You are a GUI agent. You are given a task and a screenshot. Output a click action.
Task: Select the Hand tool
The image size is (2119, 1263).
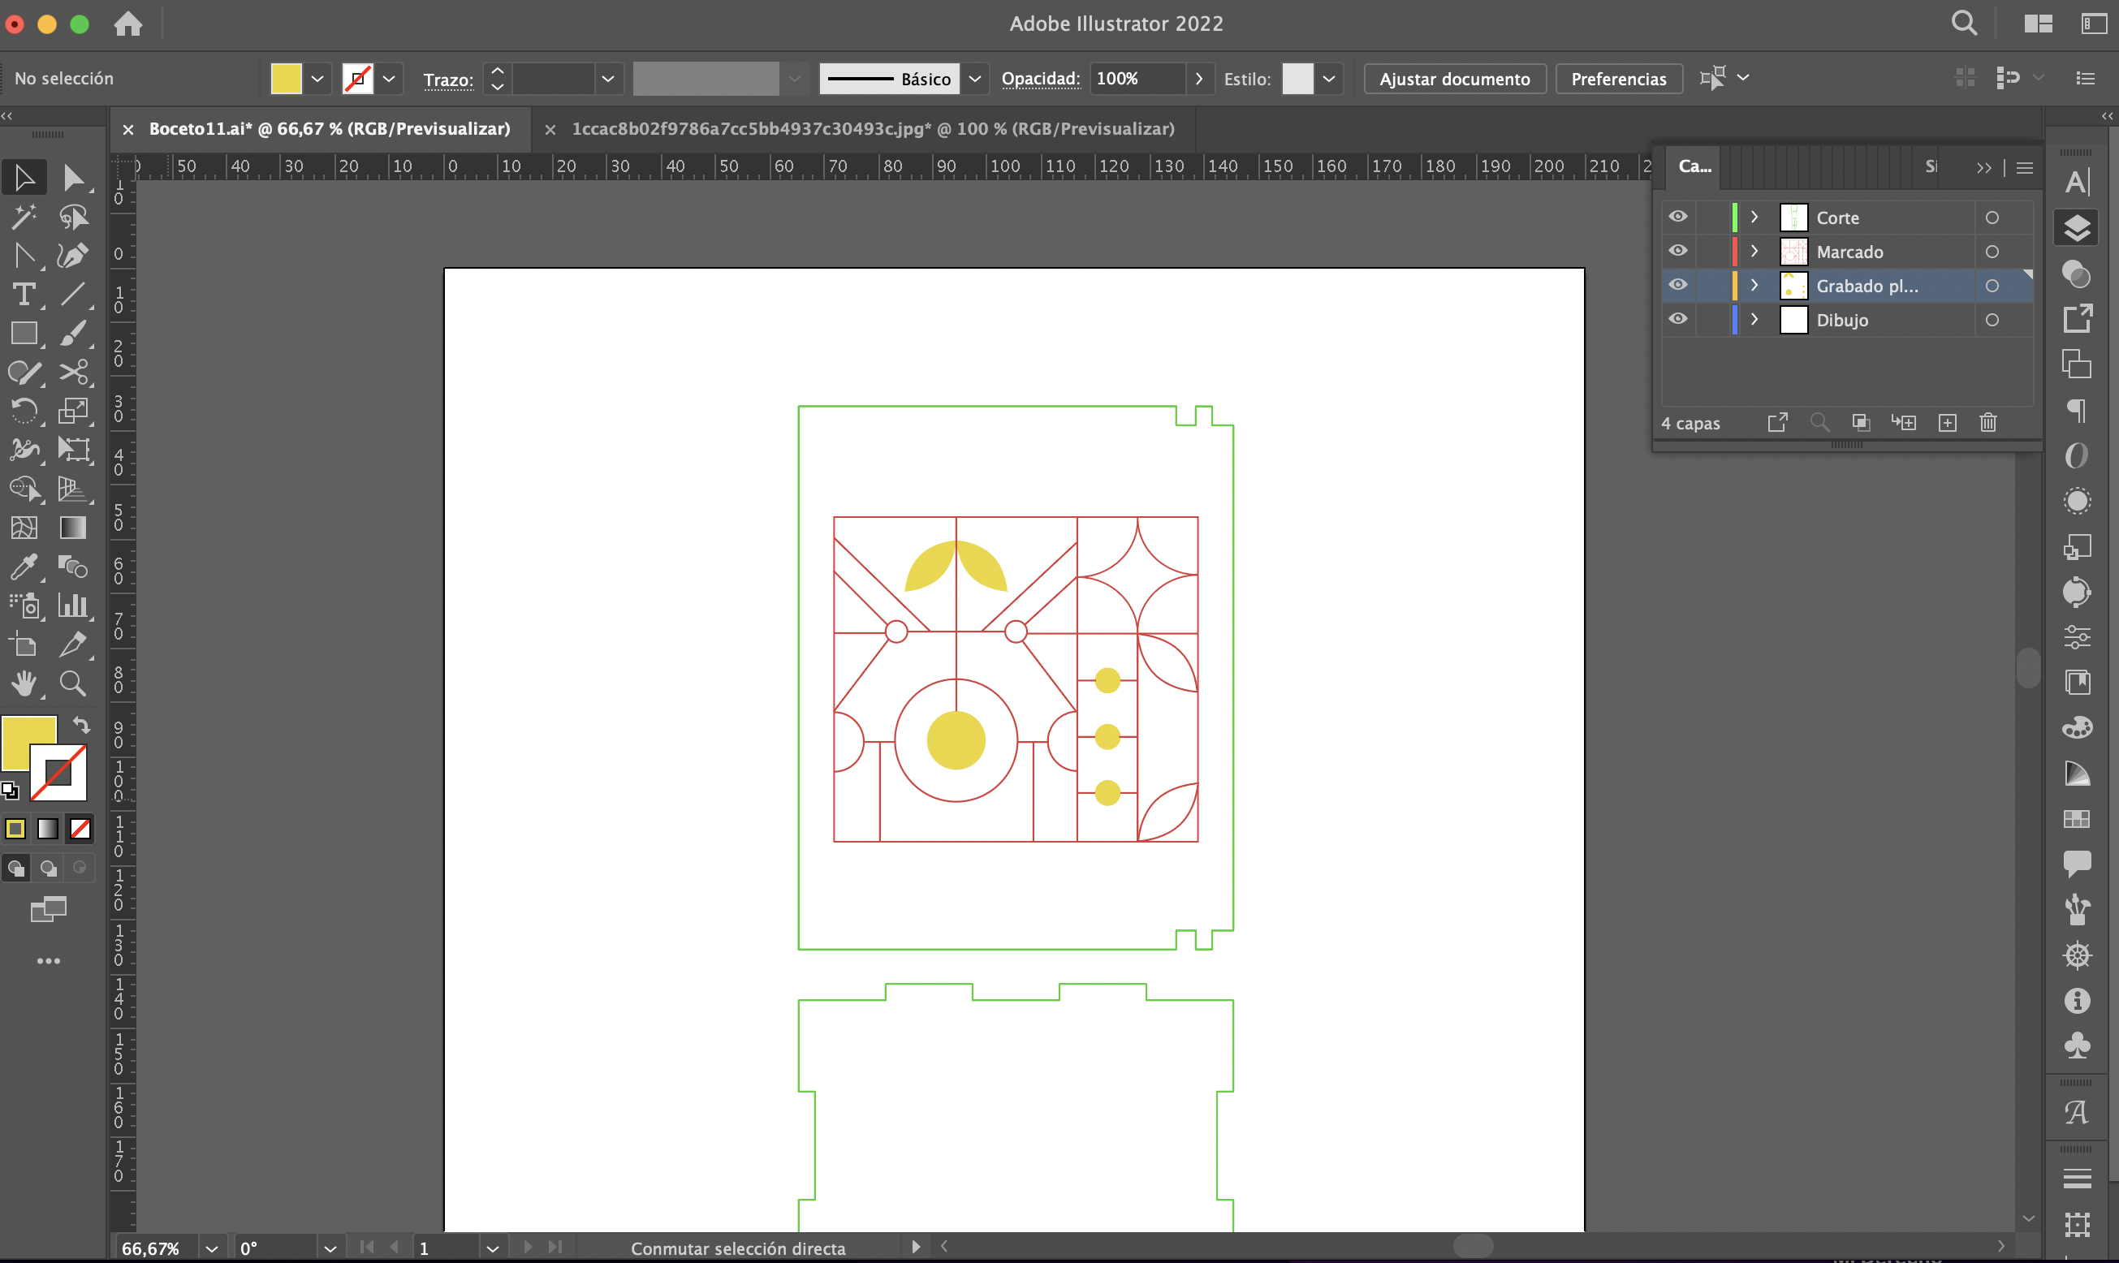[24, 683]
